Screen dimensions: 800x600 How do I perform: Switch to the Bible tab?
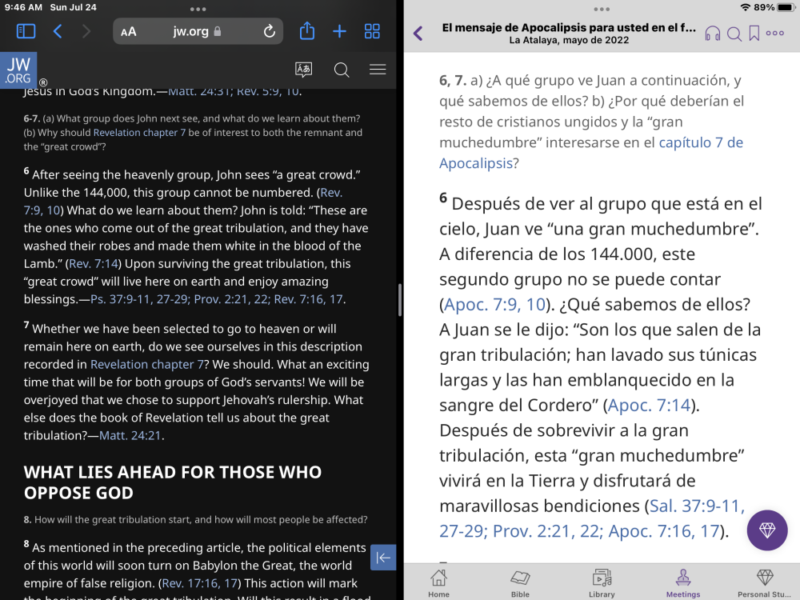click(520, 582)
